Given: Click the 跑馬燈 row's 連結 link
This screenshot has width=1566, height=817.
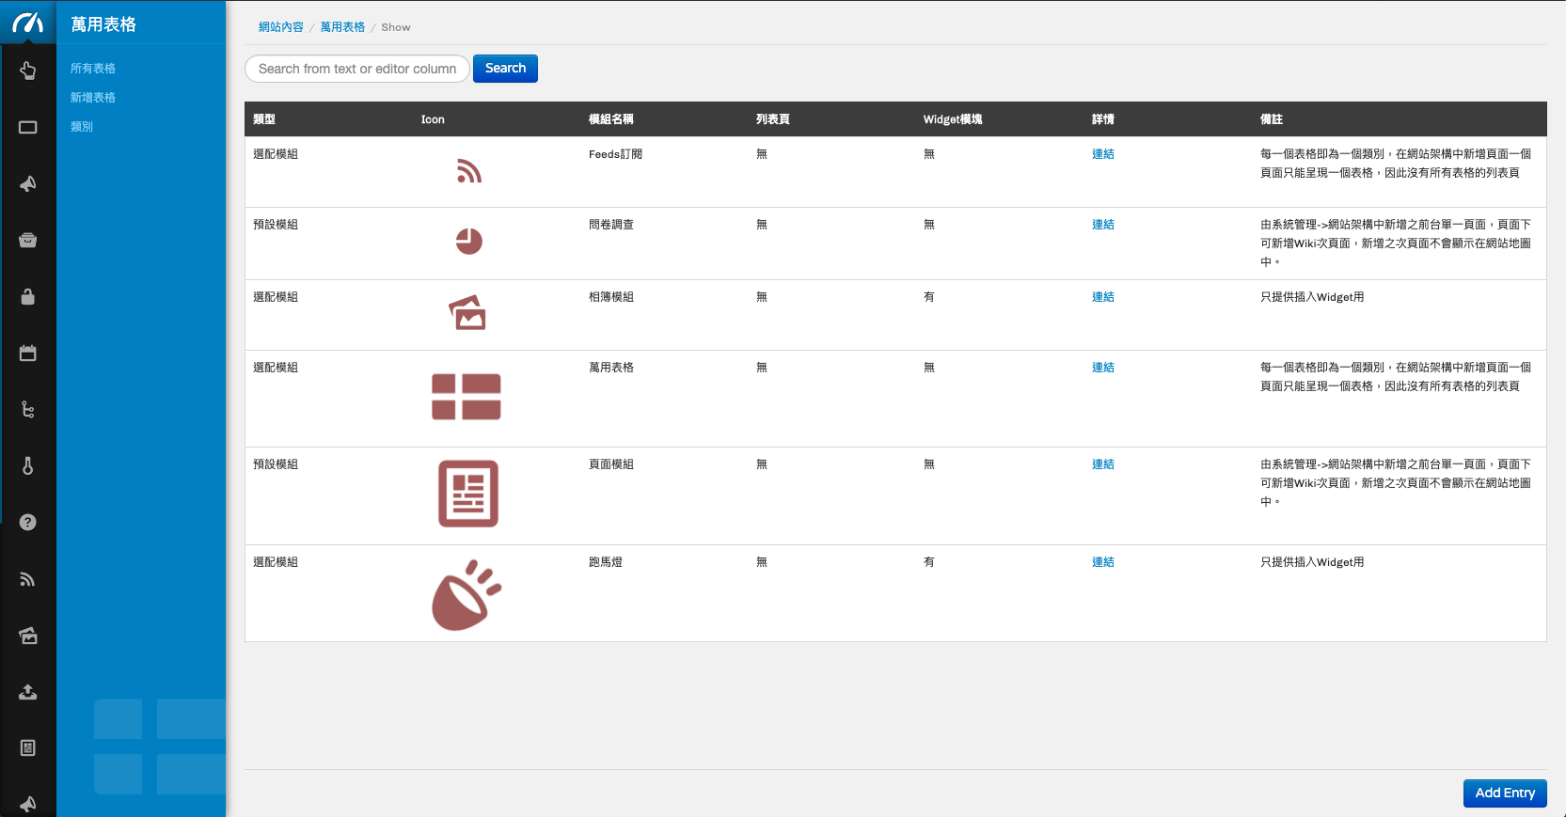Looking at the screenshot, I should tap(1102, 562).
